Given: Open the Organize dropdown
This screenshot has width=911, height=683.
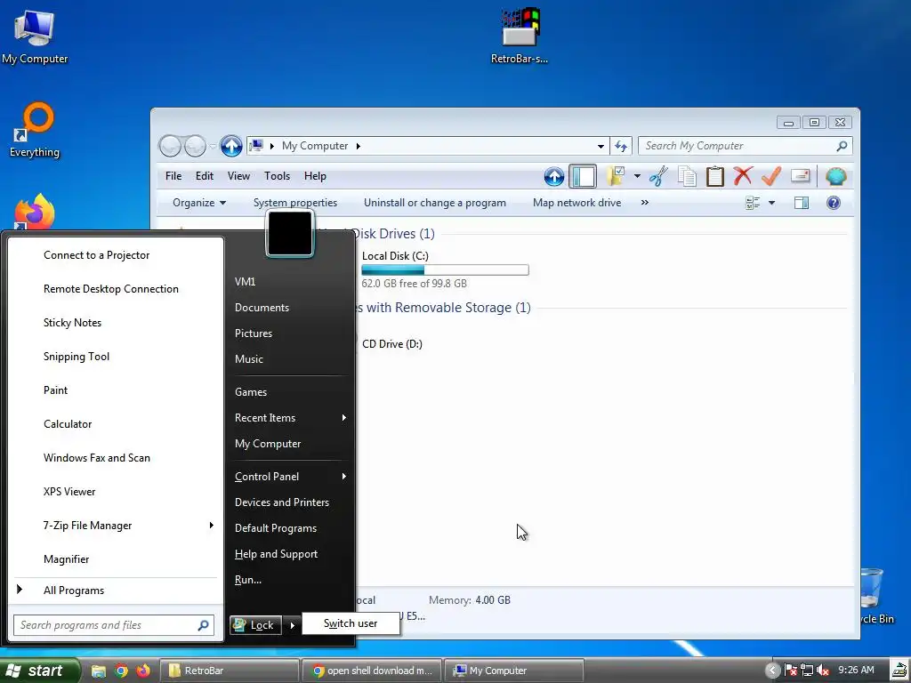Looking at the screenshot, I should 198,203.
